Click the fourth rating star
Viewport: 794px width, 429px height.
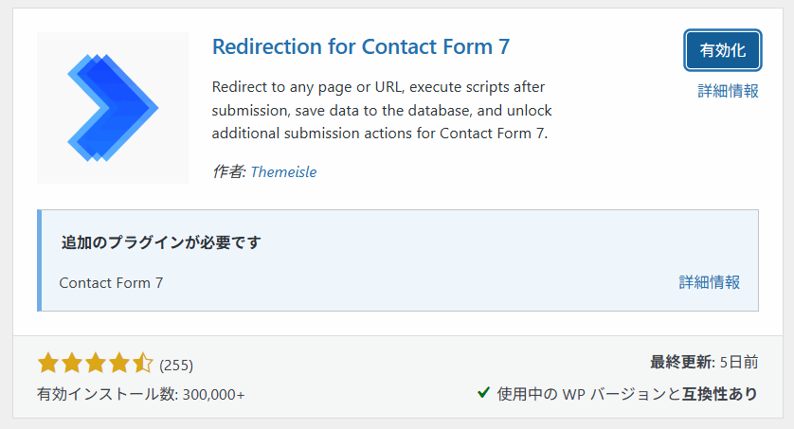coord(119,364)
